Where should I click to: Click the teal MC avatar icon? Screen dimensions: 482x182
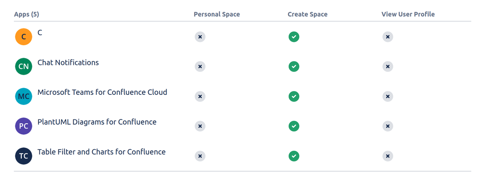(24, 96)
